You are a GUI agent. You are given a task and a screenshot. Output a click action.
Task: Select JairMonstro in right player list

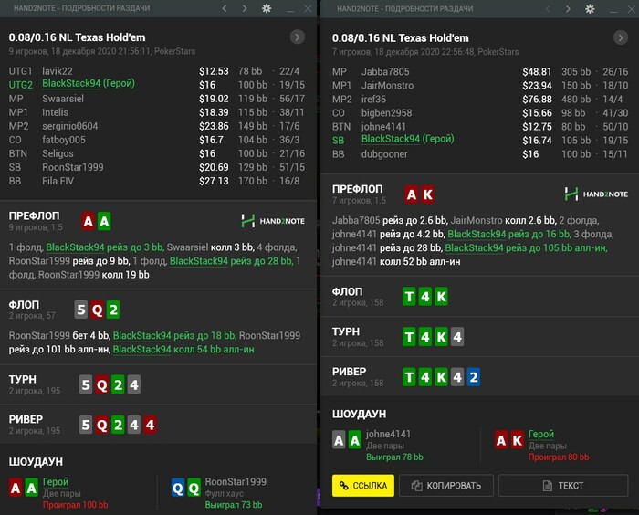[x=387, y=86]
